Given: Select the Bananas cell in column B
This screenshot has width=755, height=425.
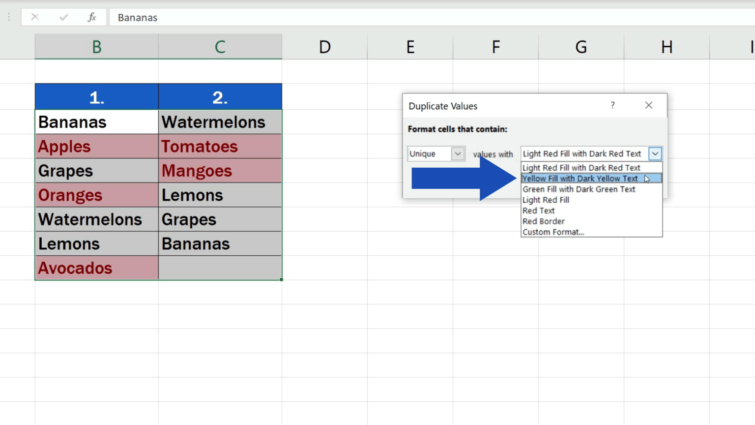Looking at the screenshot, I should (x=97, y=122).
